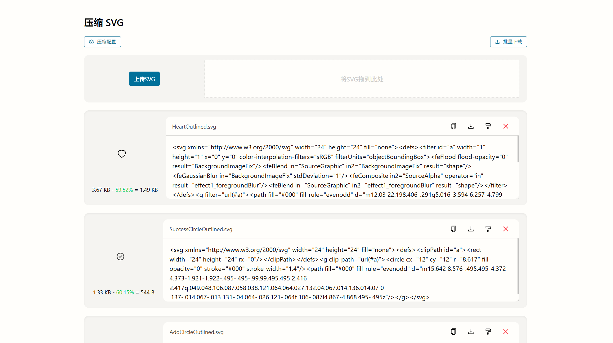Click the SuccessCircleOutlined.svg code scrollbar

point(518,266)
